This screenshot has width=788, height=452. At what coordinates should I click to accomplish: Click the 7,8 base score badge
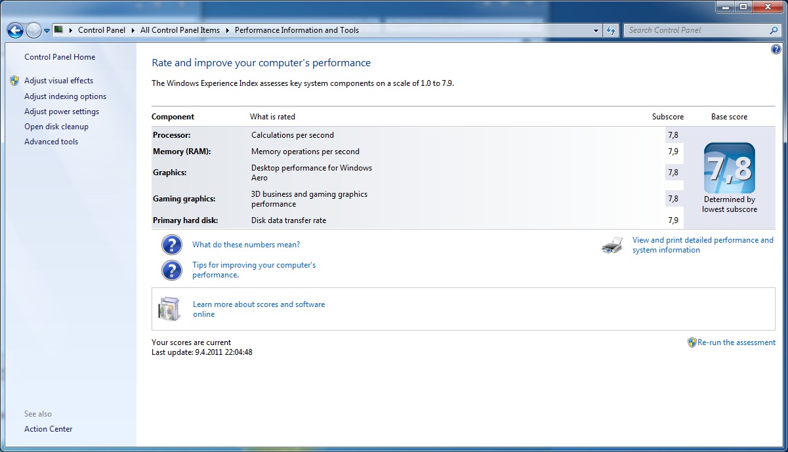[x=729, y=169]
